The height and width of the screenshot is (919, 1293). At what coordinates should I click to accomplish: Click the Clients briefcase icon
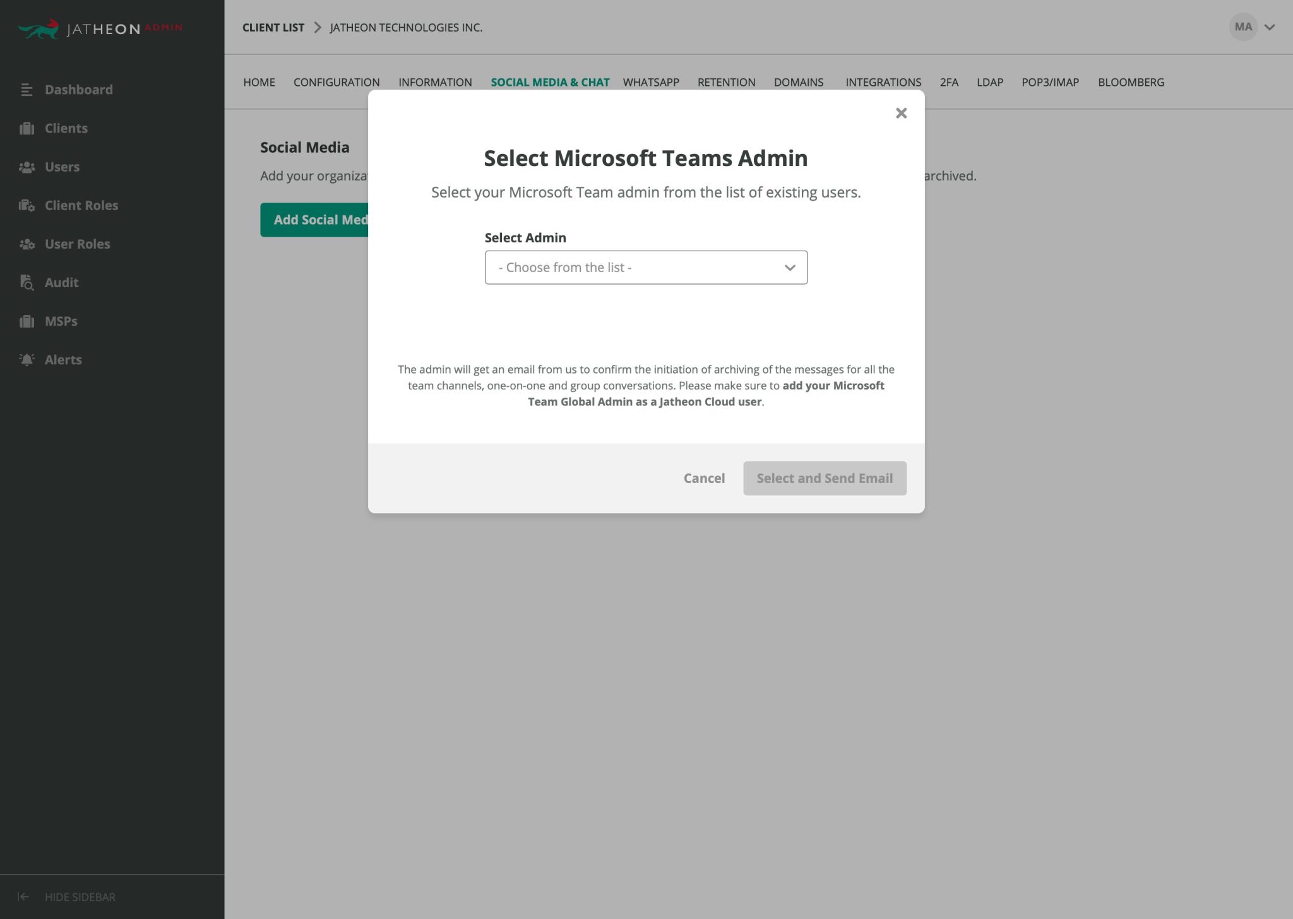[27, 128]
